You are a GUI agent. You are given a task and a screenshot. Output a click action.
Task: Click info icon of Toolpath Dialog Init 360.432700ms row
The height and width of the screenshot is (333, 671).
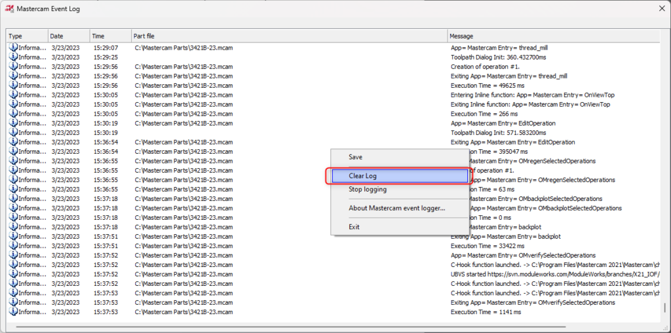(x=13, y=57)
